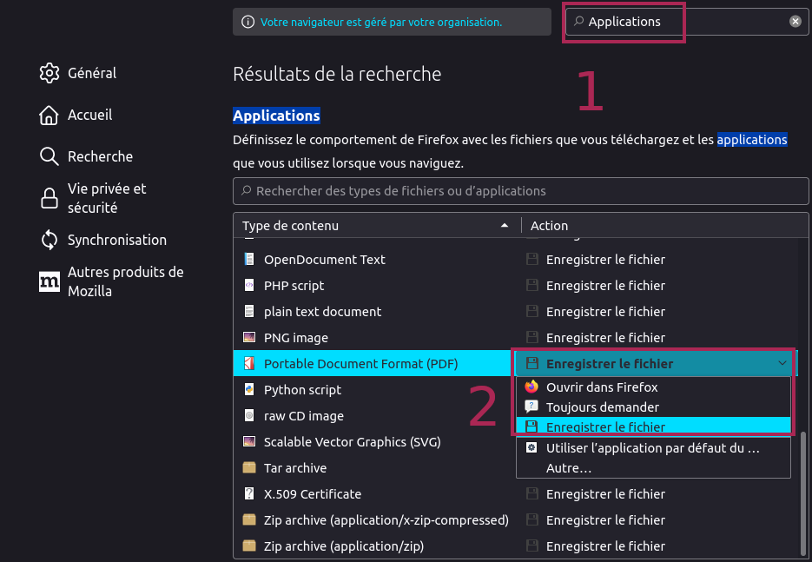Click the Recherche magnifier icon in sidebar
The height and width of the screenshot is (562, 812).
click(x=50, y=156)
